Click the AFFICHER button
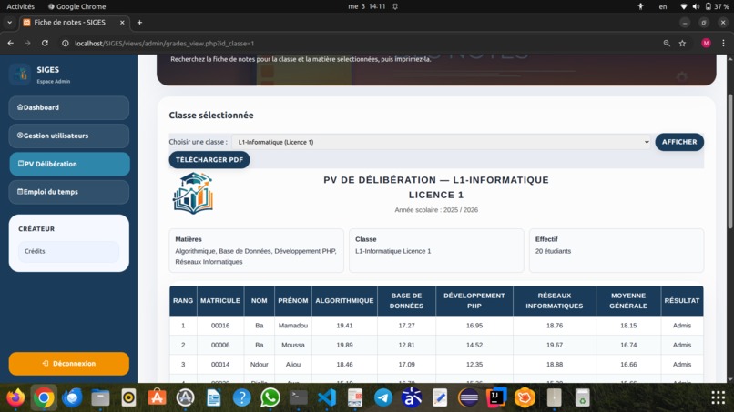 click(679, 142)
